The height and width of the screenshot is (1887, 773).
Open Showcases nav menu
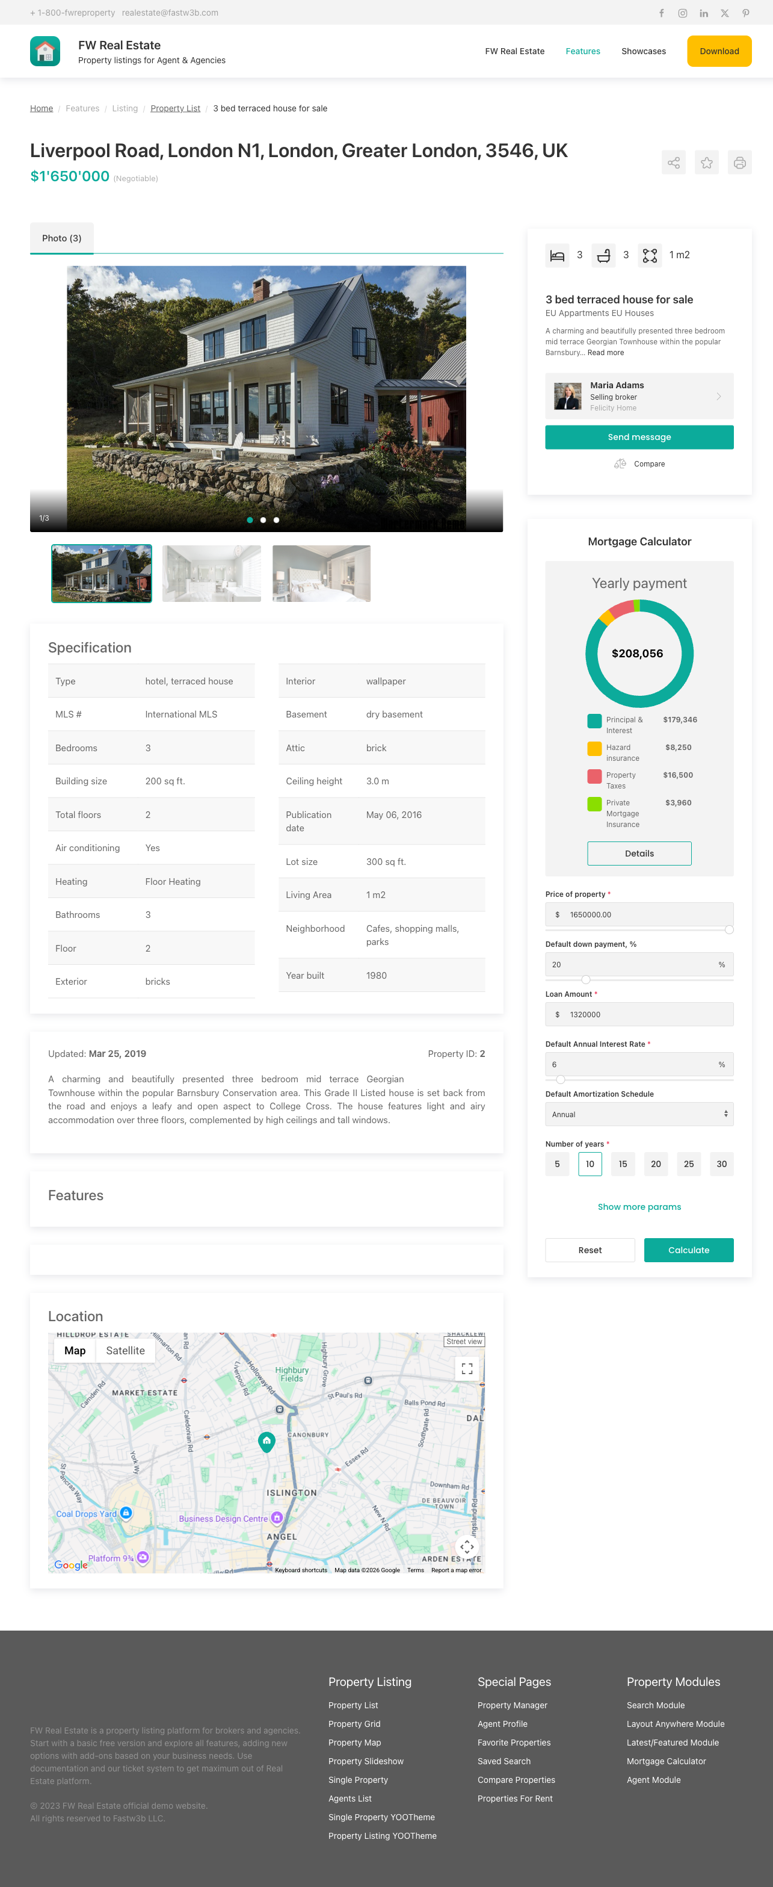(x=644, y=51)
